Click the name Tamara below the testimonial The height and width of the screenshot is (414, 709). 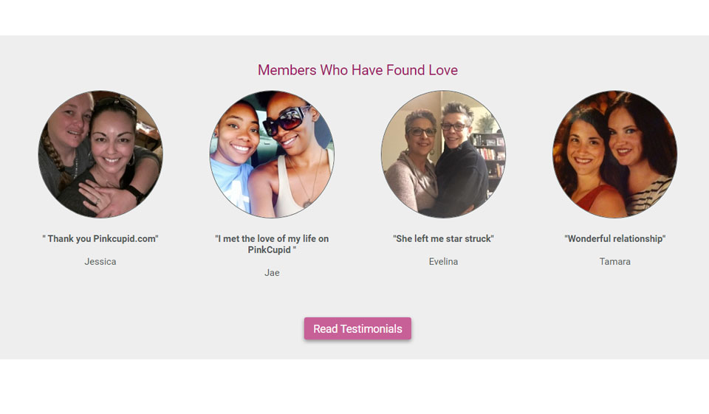(614, 261)
